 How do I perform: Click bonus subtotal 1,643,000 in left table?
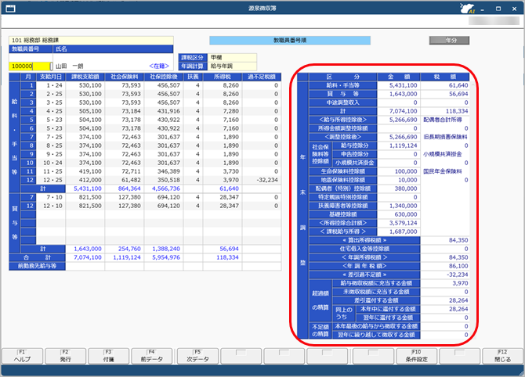(x=85, y=249)
